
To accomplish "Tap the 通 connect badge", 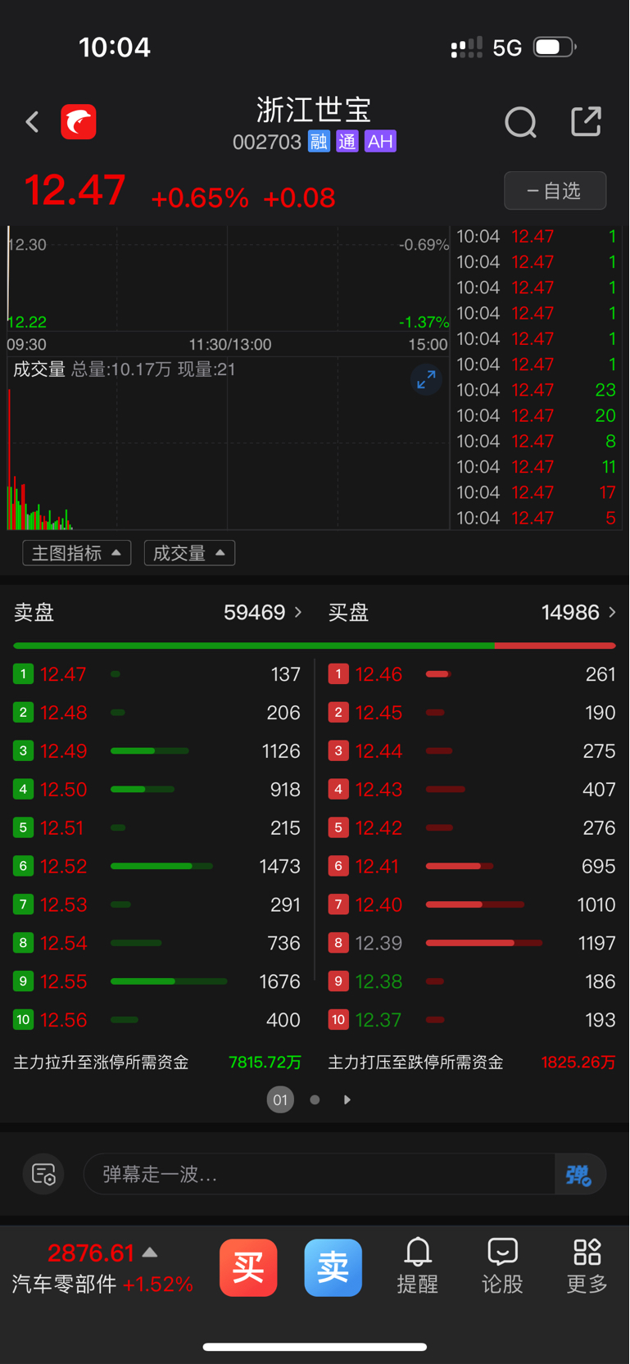I will 347,142.
